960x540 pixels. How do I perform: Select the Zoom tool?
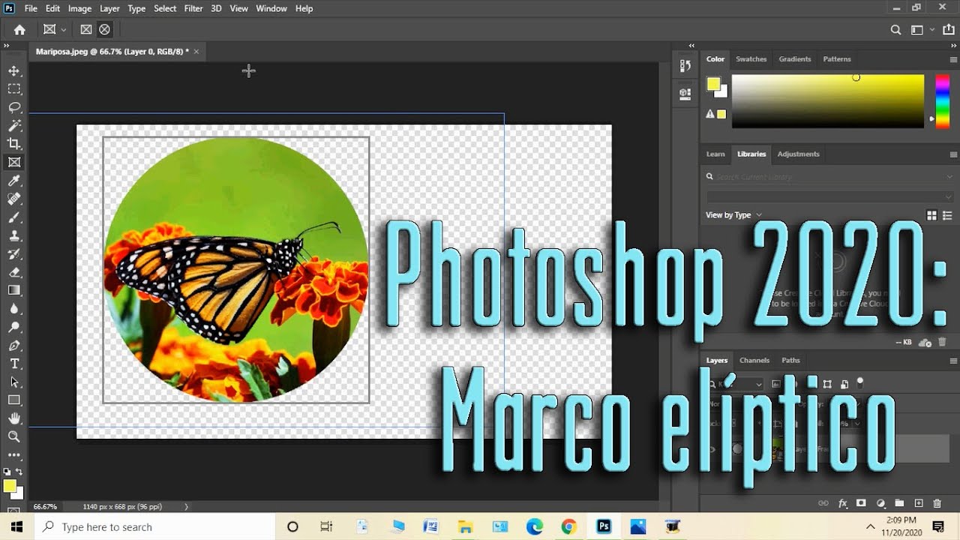[14, 436]
